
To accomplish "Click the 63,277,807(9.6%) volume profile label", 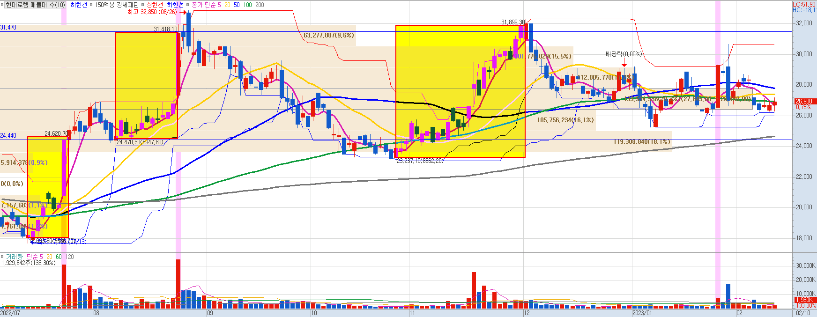I will tap(329, 35).
